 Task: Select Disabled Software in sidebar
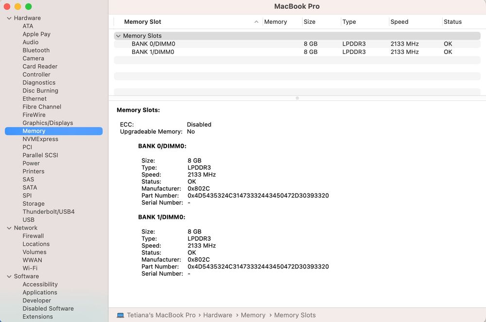(48, 308)
